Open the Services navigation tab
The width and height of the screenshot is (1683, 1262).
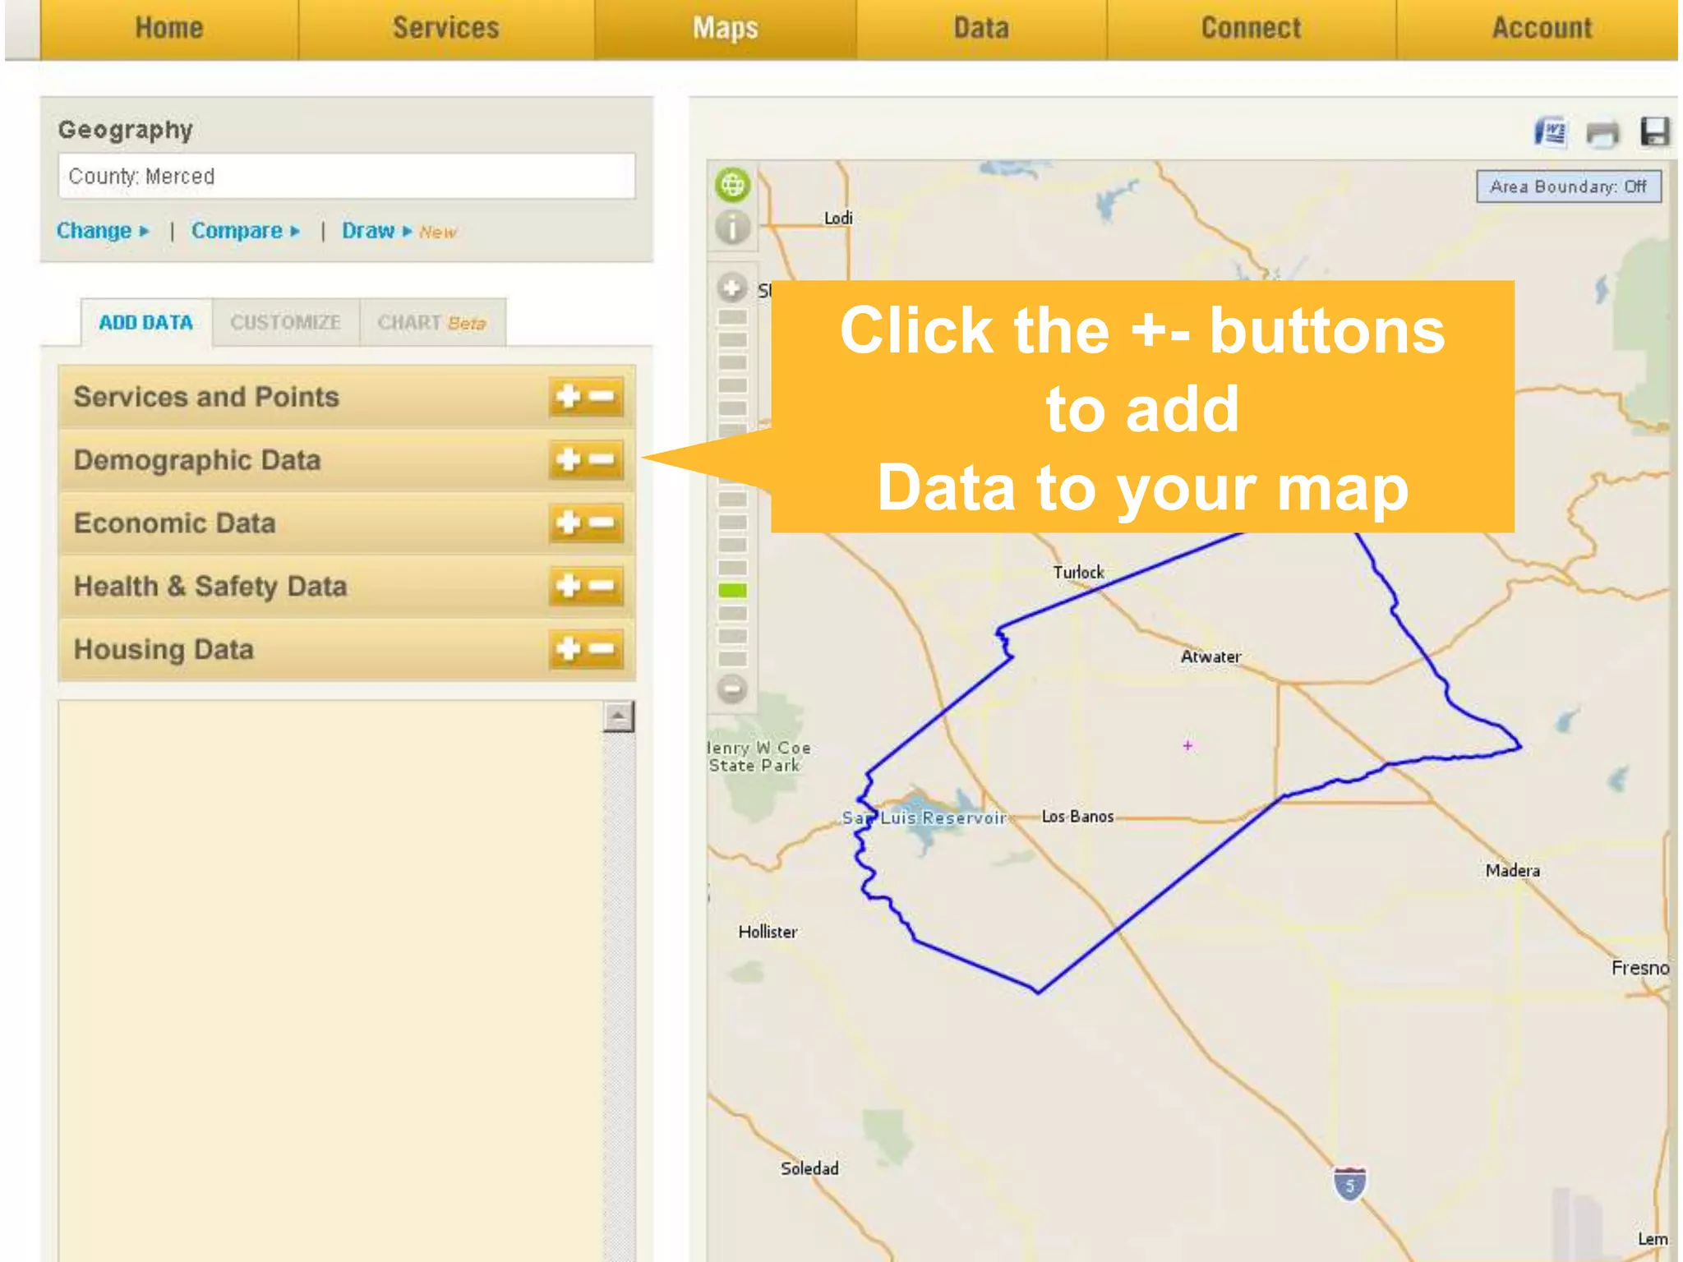click(445, 29)
